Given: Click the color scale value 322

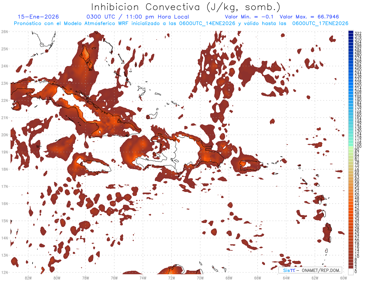Looking at the screenshot, I should 358,33.
